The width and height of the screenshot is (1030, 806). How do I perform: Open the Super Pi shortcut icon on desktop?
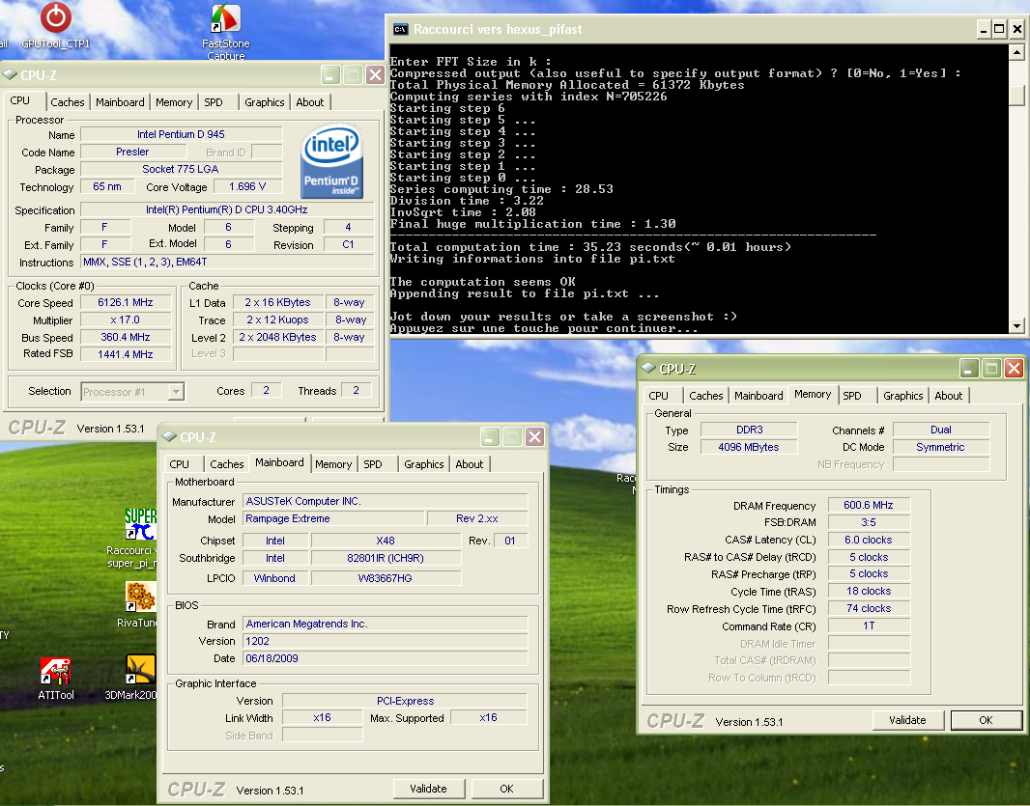140,524
